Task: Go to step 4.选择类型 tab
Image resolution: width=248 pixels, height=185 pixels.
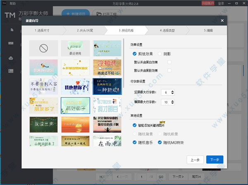Action: (167, 31)
